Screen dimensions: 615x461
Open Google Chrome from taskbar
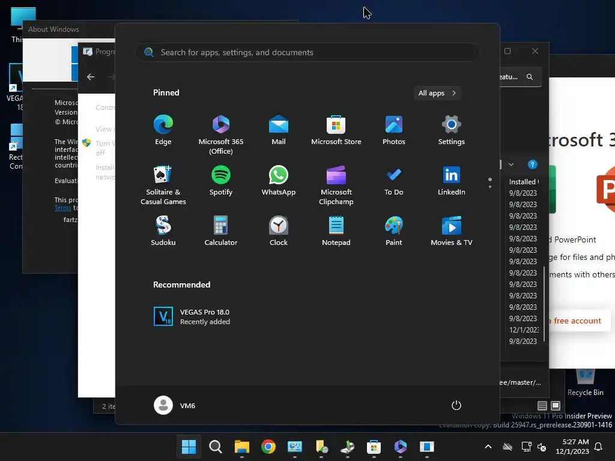coord(268,447)
